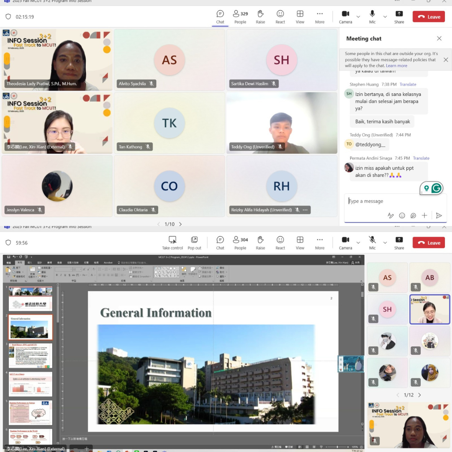This screenshot has width=452, height=452.
Task: Select slide 1 thumbnail in shared PowerPoint
Action: tap(31, 299)
